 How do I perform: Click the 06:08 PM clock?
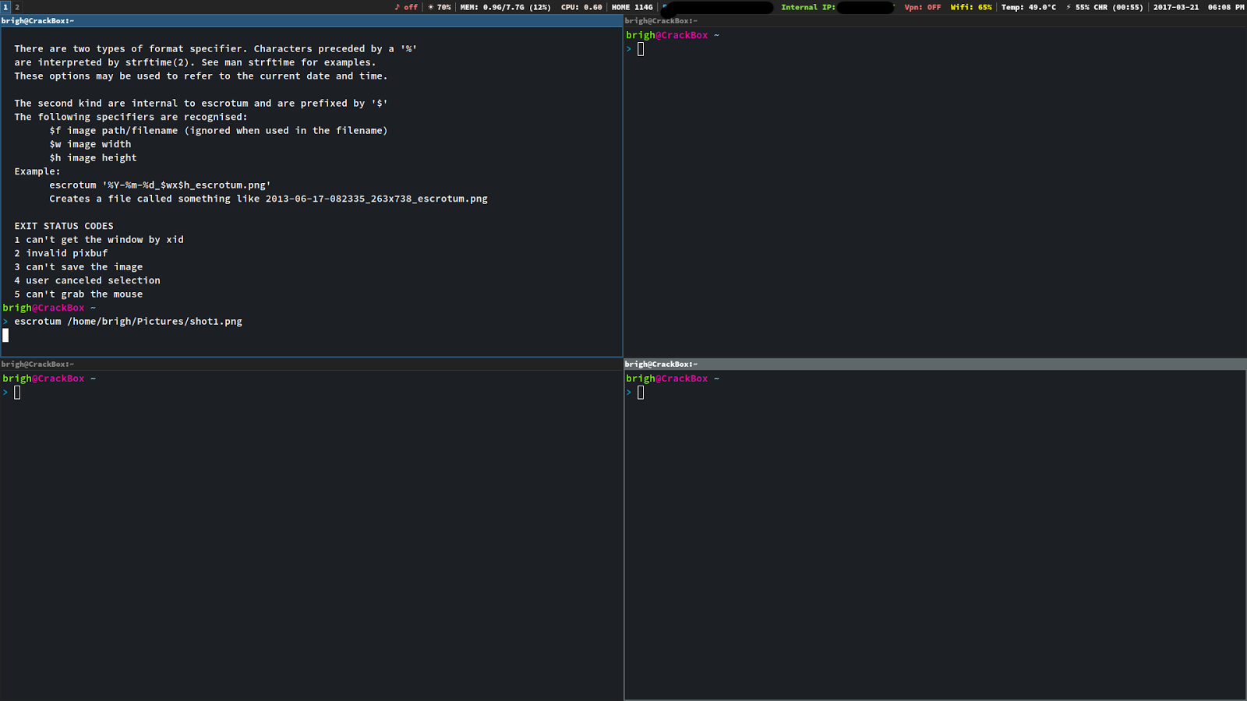pyautogui.click(x=1226, y=7)
